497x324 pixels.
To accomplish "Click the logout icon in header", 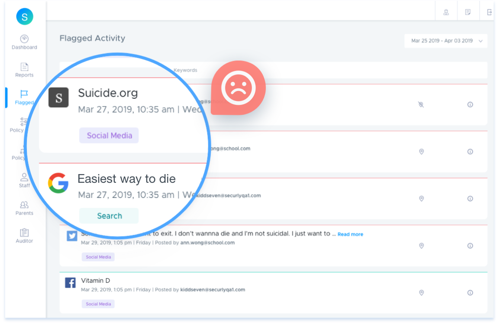I will pos(489,13).
